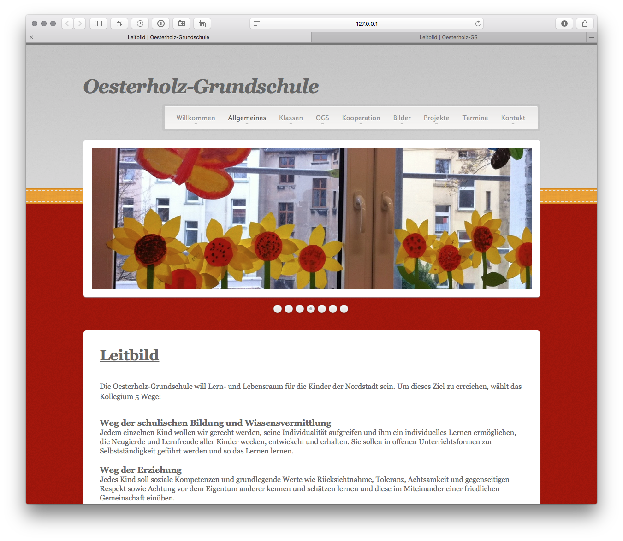Select the Leitbild | Oesterholz-Grundschule tab
The height and width of the screenshot is (541, 623).
pyautogui.click(x=168, y=37)
